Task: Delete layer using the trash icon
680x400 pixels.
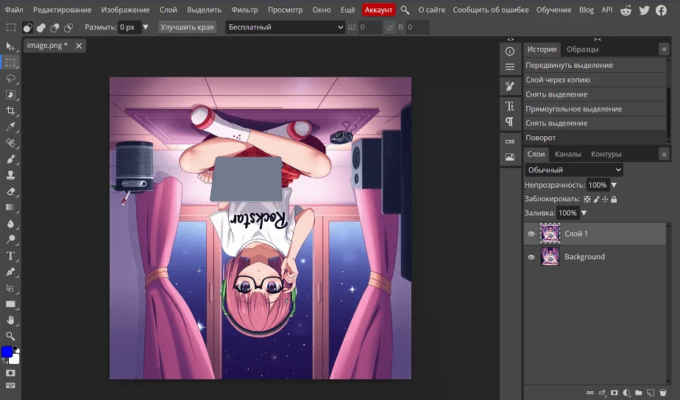Action: click(662, 393)
